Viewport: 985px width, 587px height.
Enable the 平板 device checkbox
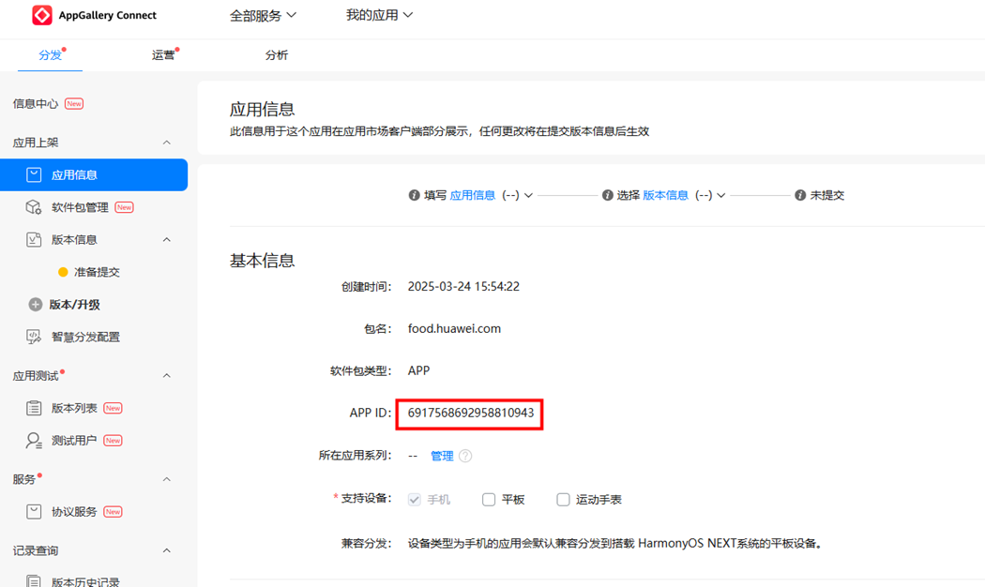[489, 500]
